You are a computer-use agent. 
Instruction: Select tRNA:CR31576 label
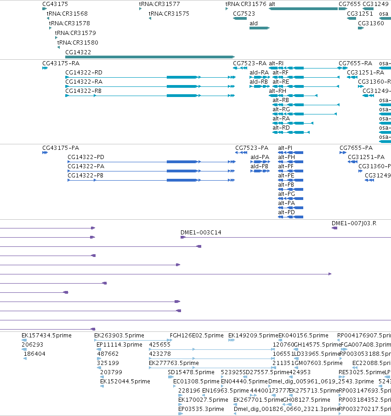click(246, 4)
